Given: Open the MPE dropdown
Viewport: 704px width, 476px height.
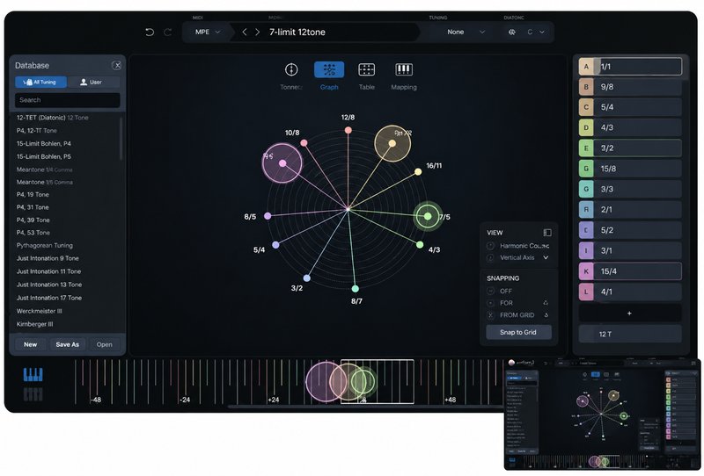Looking at the screenshot, I should [x=208, y=32].
